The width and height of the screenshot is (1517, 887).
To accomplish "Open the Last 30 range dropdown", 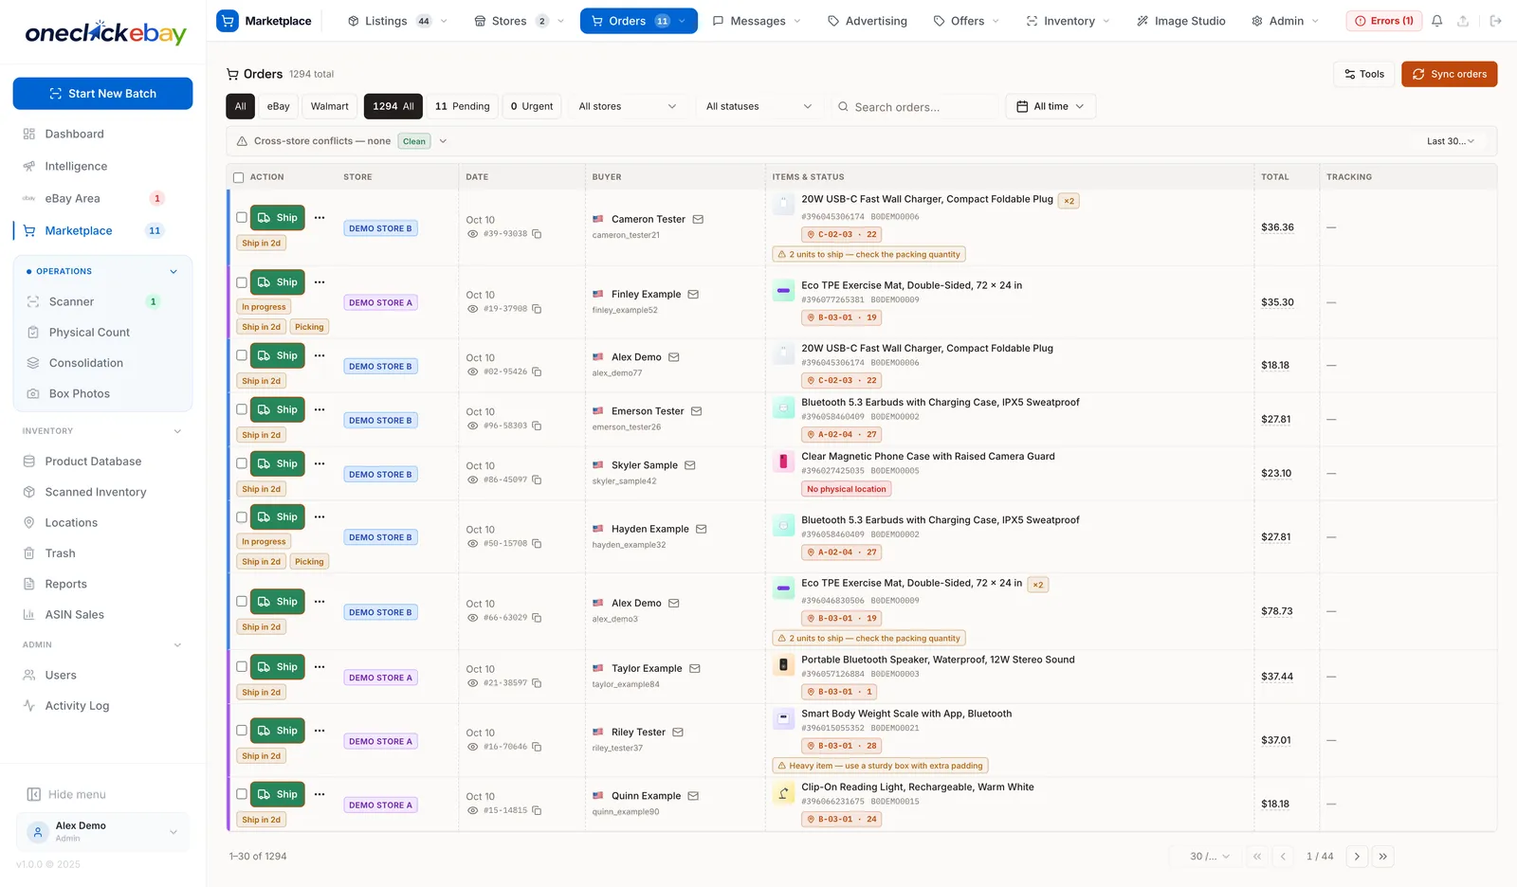I will (1451, 141).
